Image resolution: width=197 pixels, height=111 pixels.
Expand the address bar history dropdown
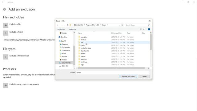tap(120, 25)
